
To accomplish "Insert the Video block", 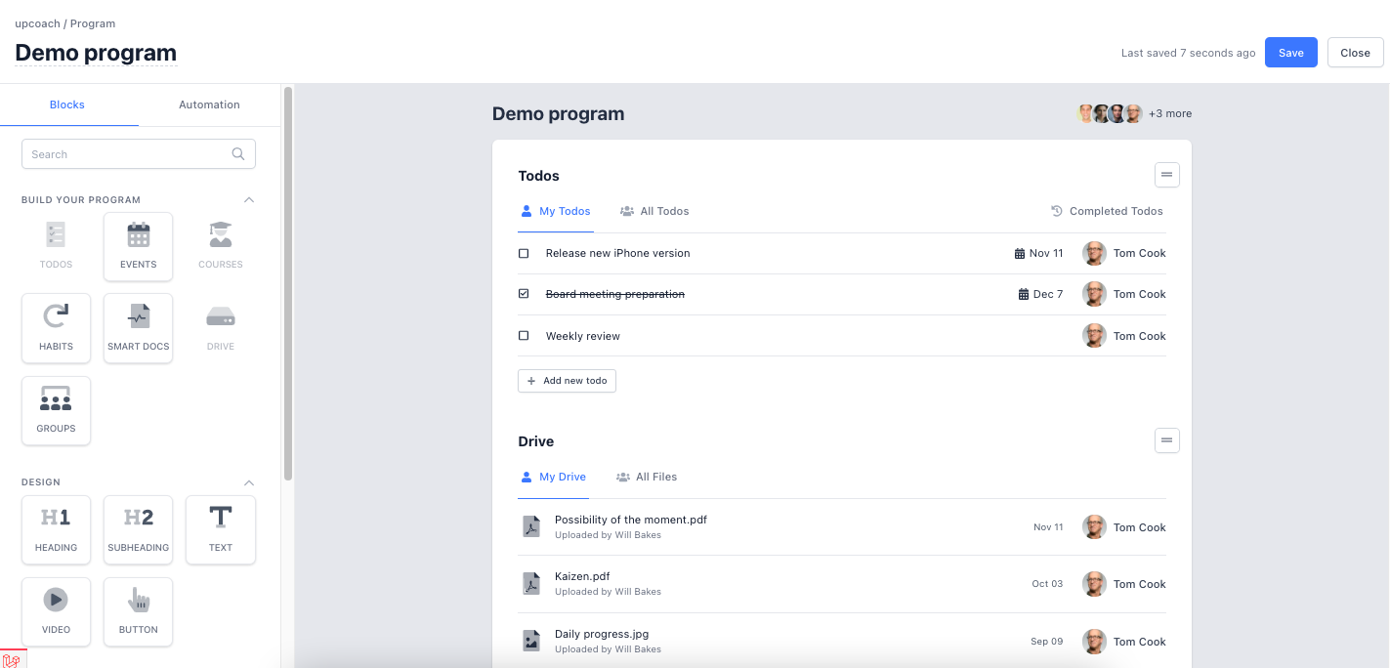I will (x=56, y=611).
